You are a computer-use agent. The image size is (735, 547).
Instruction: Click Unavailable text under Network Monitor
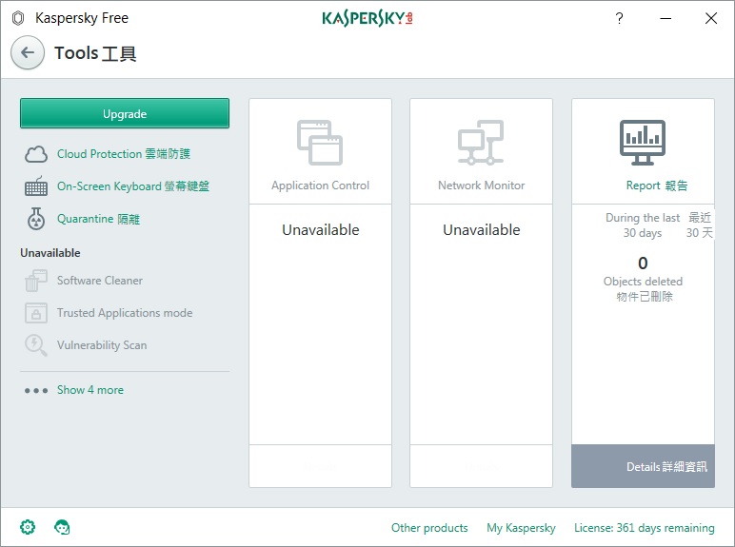click(482, 230)
